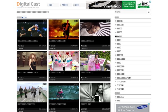Click category link on the 2014/04/07 card
Screen dimensions: 168x112
coord(84,109)
